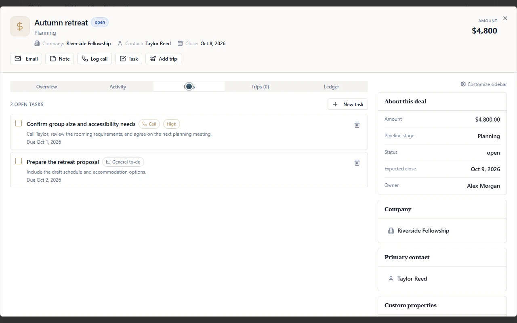
Task: Click the Due Oct 2, 2026 text
Action: tap(44, 180)
